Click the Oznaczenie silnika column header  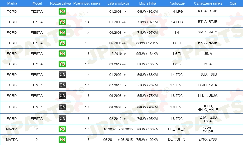click(208, 3)
